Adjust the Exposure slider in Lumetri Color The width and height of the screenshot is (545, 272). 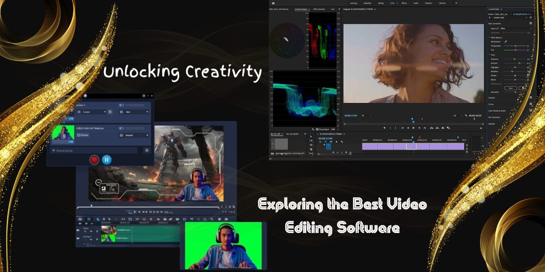click(514, 59)
